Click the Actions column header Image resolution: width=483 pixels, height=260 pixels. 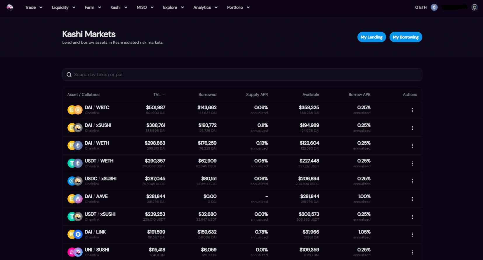[410, 94]
